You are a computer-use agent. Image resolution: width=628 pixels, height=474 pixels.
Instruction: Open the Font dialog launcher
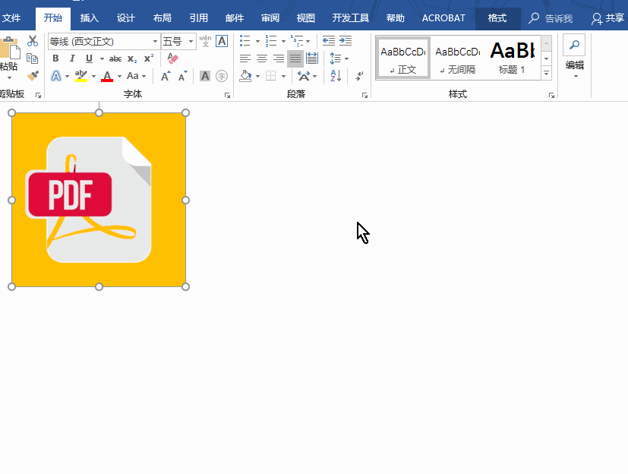pos(228,96)
